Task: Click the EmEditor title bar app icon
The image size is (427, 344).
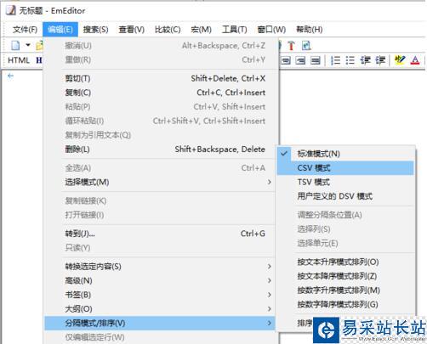Action: click(x=11, y=10)
